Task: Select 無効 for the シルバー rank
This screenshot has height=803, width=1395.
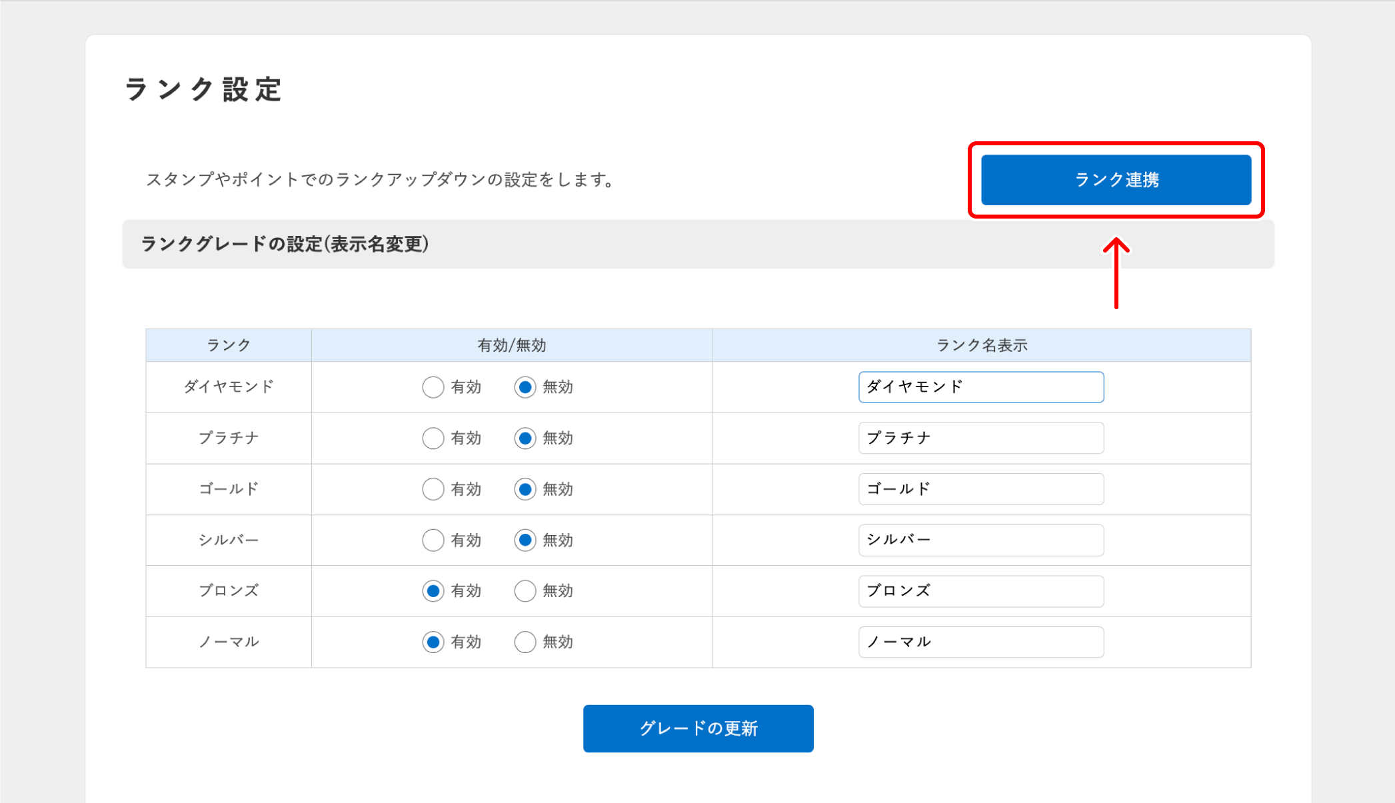Action: (525, 540)
